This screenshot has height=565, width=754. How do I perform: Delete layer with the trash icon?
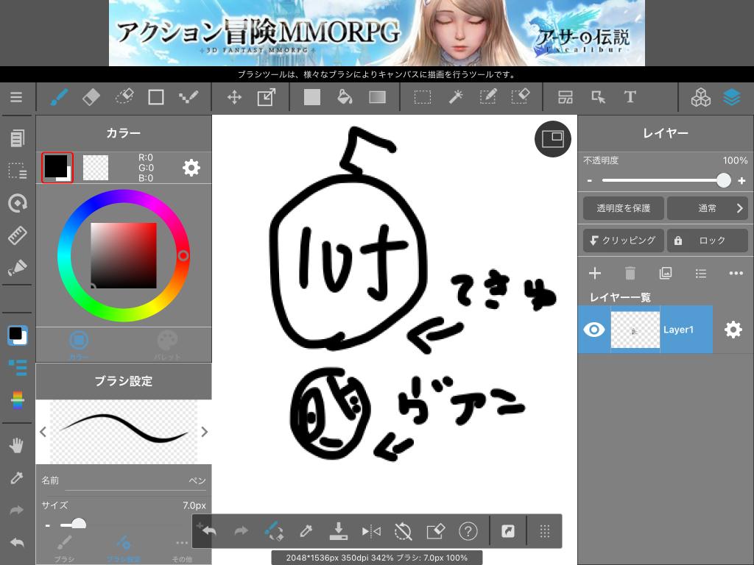click(630, 273)
